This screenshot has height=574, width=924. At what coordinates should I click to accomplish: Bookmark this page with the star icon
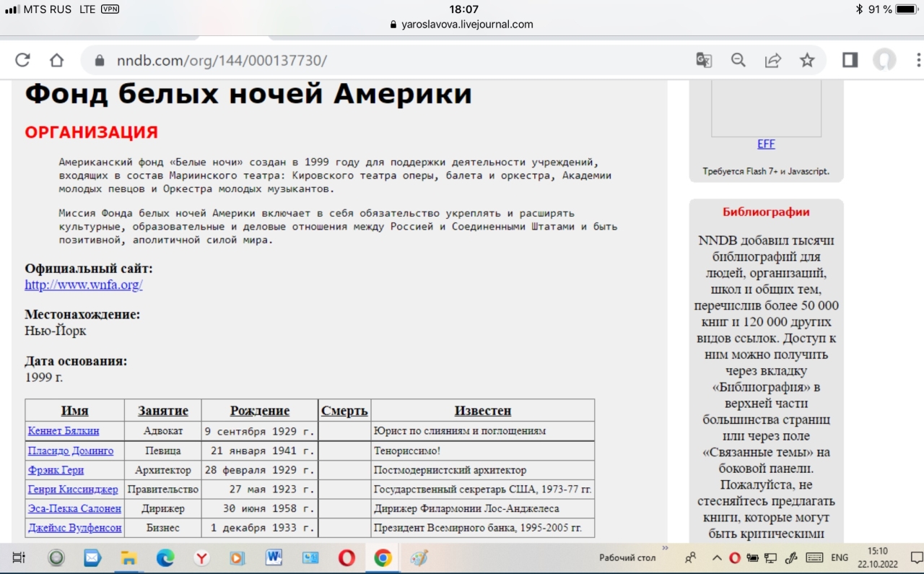pyautogui.click(x=807, y=60)
